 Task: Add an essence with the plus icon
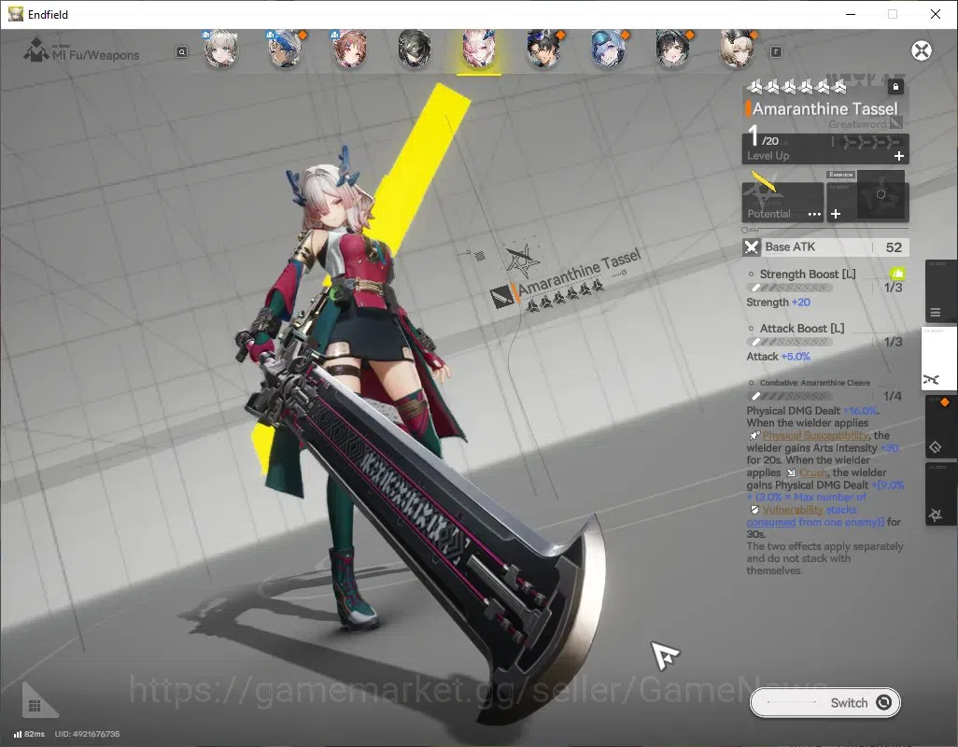836,214
